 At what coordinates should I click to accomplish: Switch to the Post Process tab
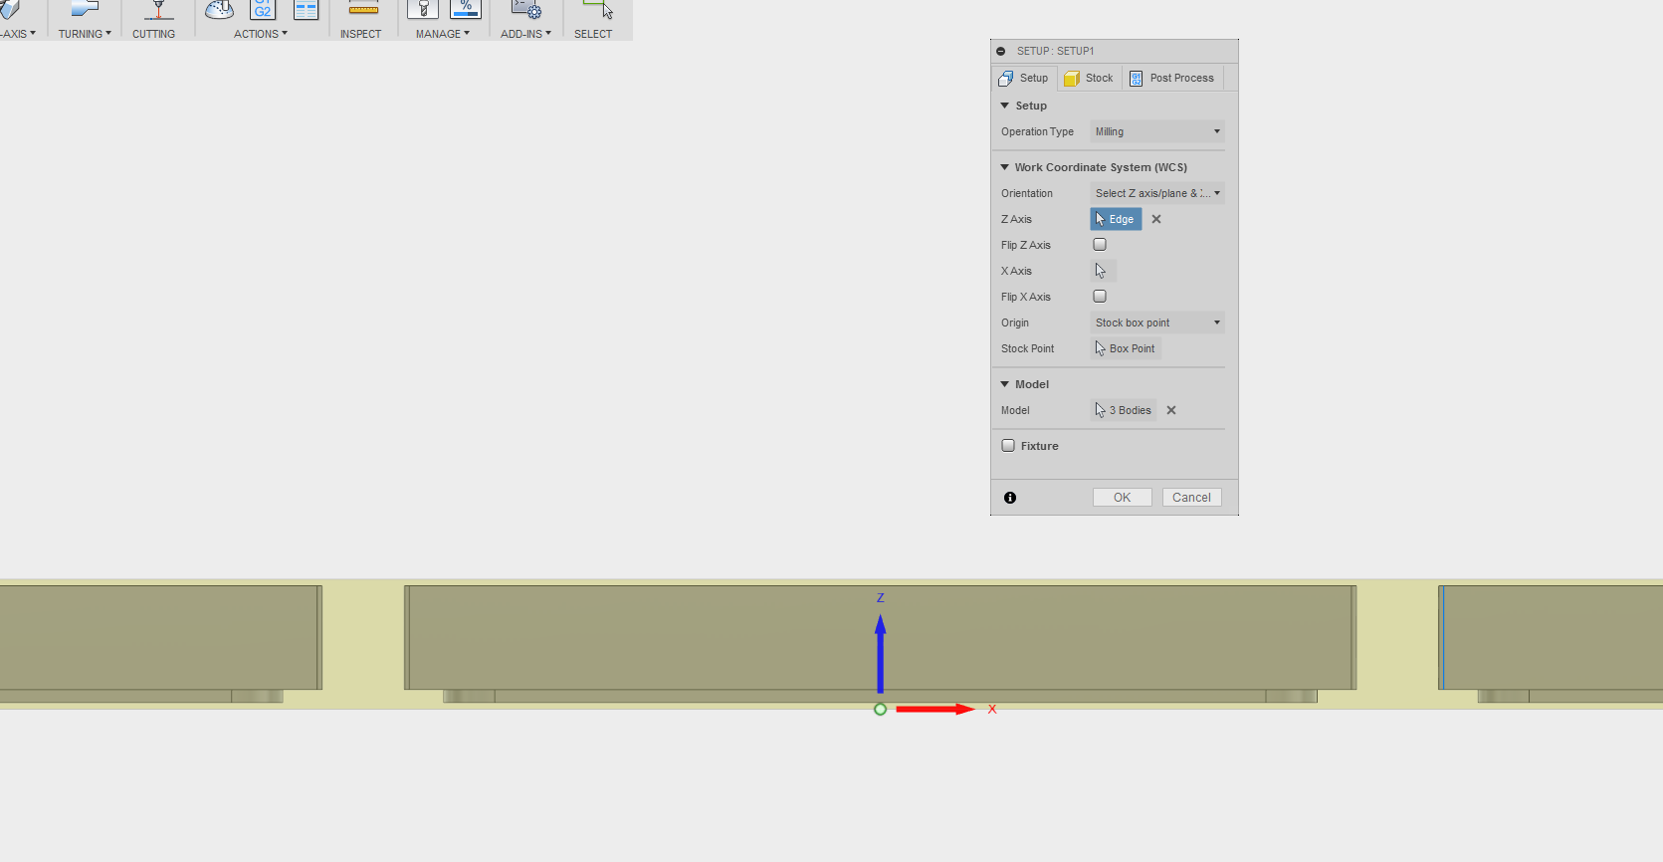[1172, 78]
